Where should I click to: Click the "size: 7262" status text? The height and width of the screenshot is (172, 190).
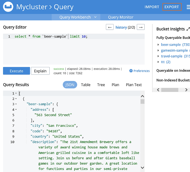pos(76,73)
